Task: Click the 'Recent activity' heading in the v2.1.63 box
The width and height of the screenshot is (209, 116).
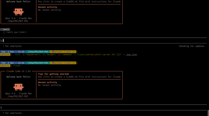Action: pyautogui.click(x=48, y=82)
